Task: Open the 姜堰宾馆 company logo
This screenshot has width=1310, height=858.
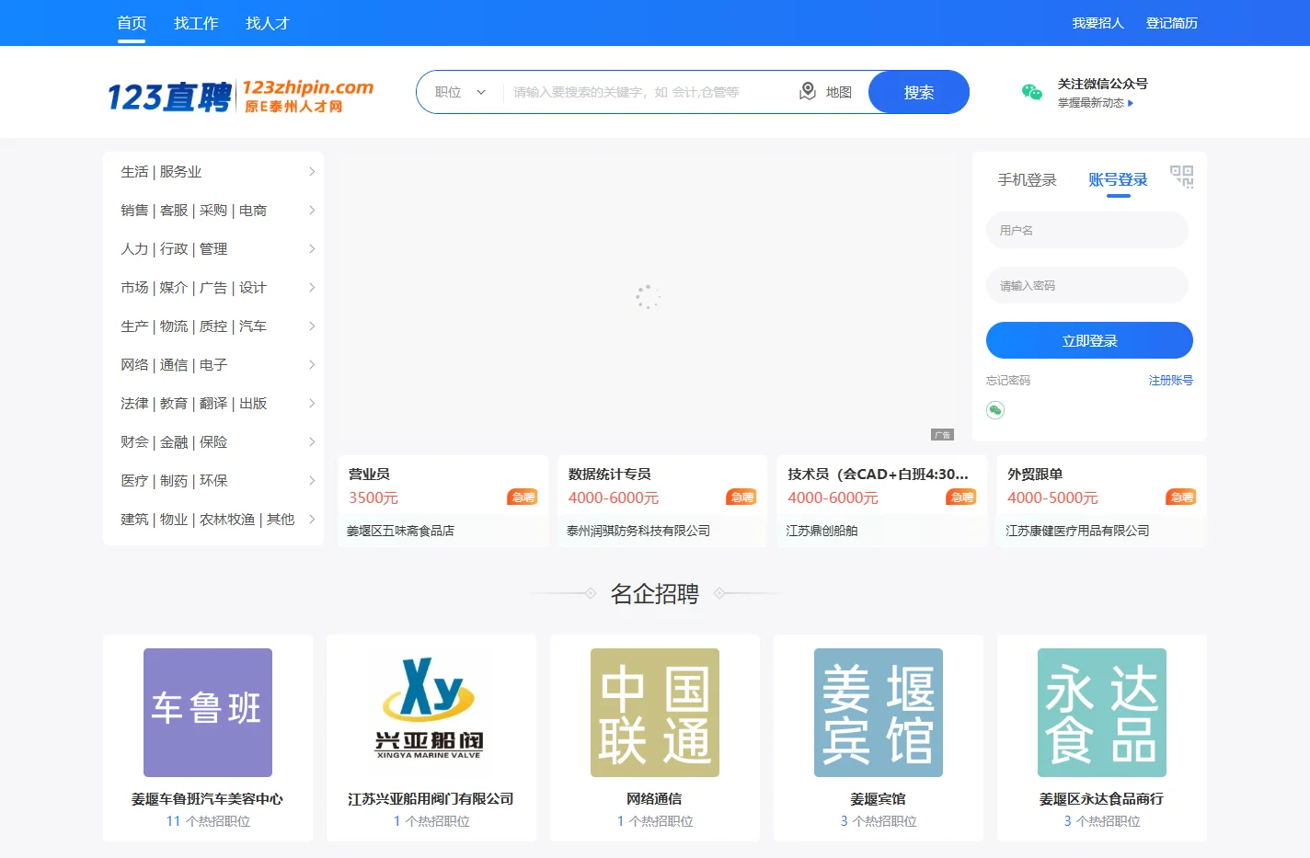Action: 879,713
